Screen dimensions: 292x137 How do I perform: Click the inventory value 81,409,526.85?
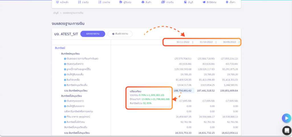[184, 80]
